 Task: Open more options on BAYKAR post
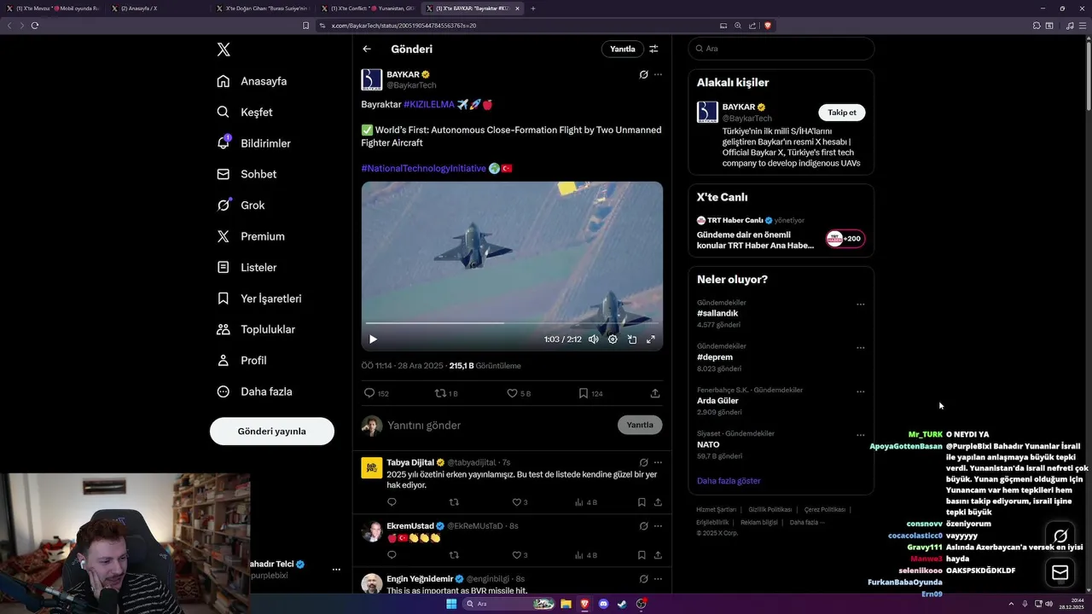[x=658, y=74]
